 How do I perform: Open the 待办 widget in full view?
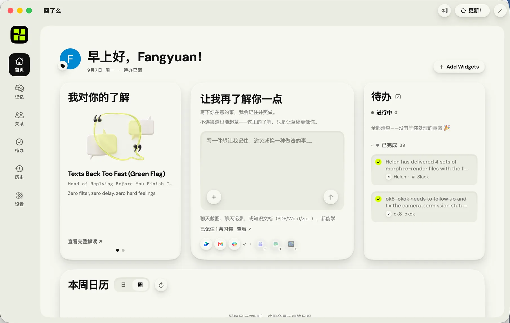coord(398,97)
